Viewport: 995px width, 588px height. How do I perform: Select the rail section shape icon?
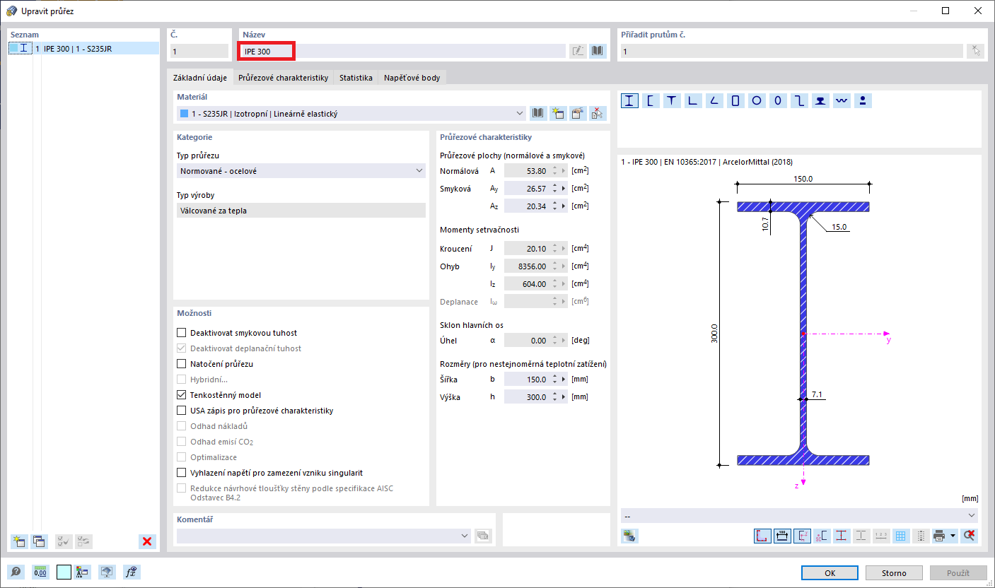click(x=820, y=100)
